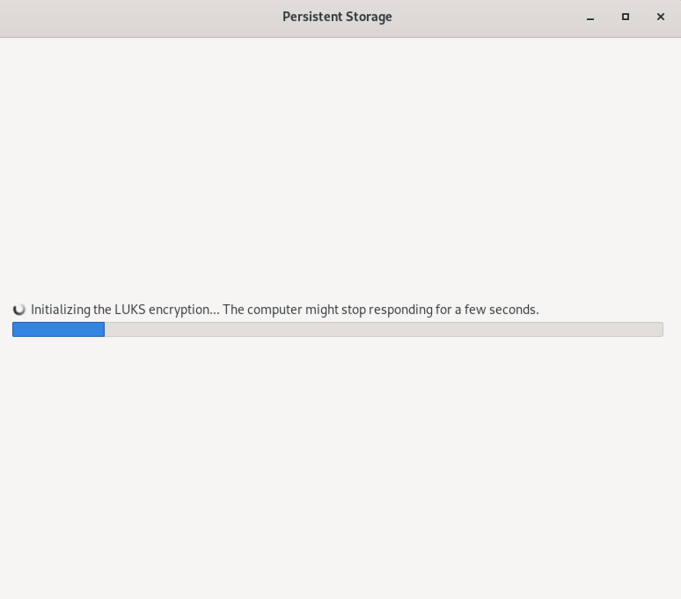
Task: Click the blank area above the progress bar
Action: point(337,176)
